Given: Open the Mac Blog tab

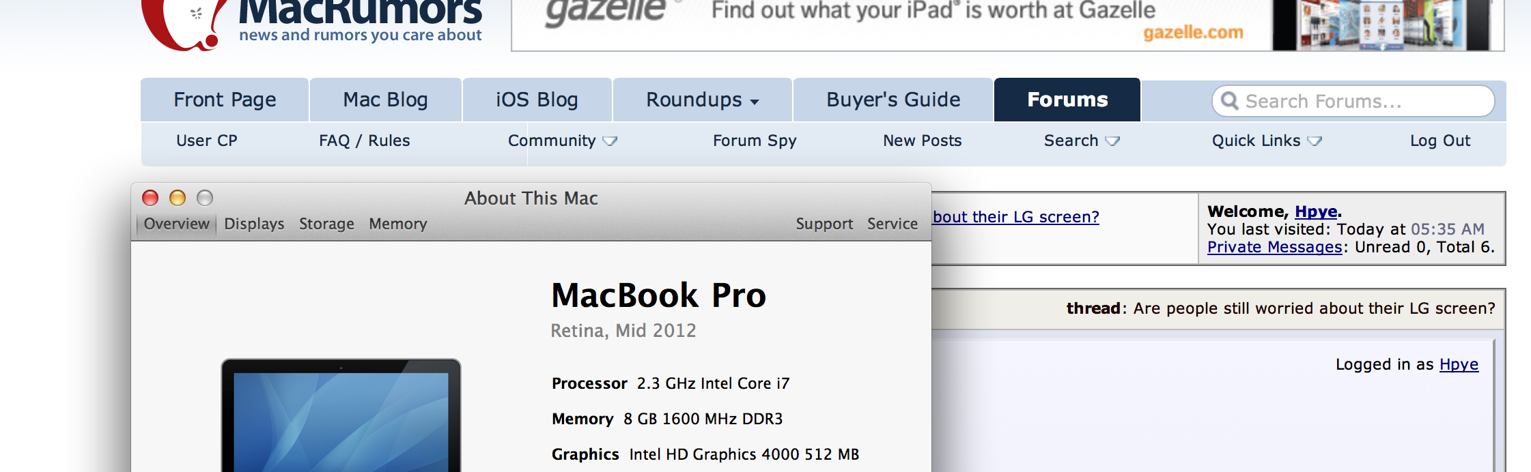Looking at the screenshot, I should coord(385,100).
